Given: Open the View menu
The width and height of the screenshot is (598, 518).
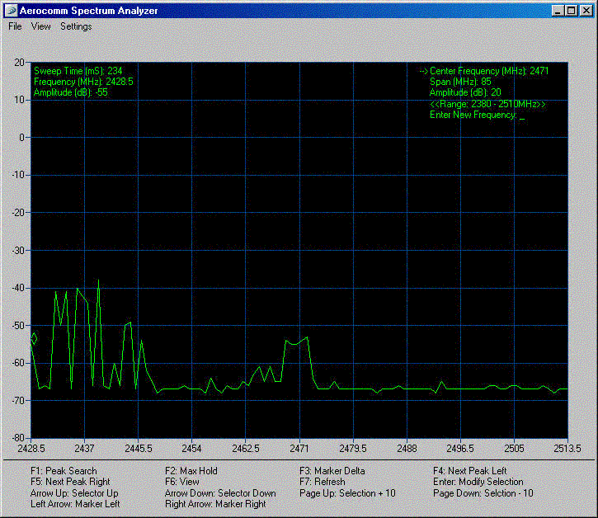Looking at the screenshot, I should 41,26.
